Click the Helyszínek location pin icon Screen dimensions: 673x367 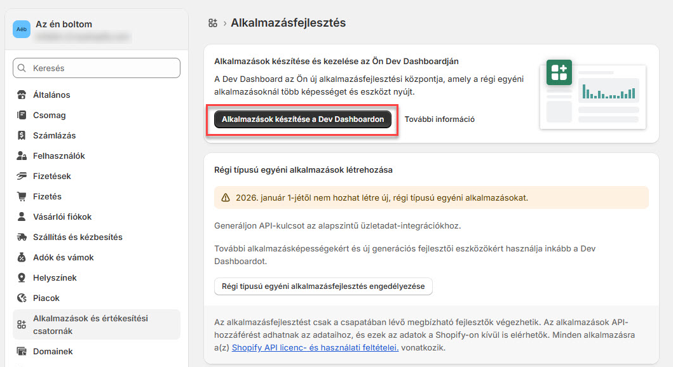22,278
